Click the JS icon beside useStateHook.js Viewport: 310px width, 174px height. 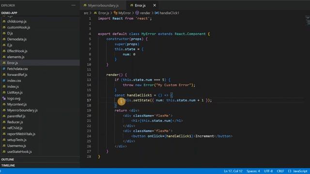pos(4,151)
